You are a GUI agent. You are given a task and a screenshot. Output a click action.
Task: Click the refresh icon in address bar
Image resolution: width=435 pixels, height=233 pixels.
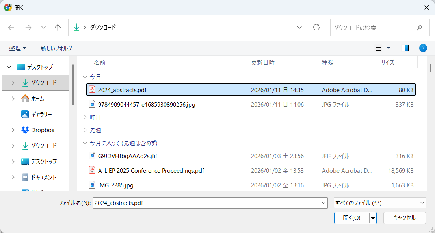(x=316, y=28)
